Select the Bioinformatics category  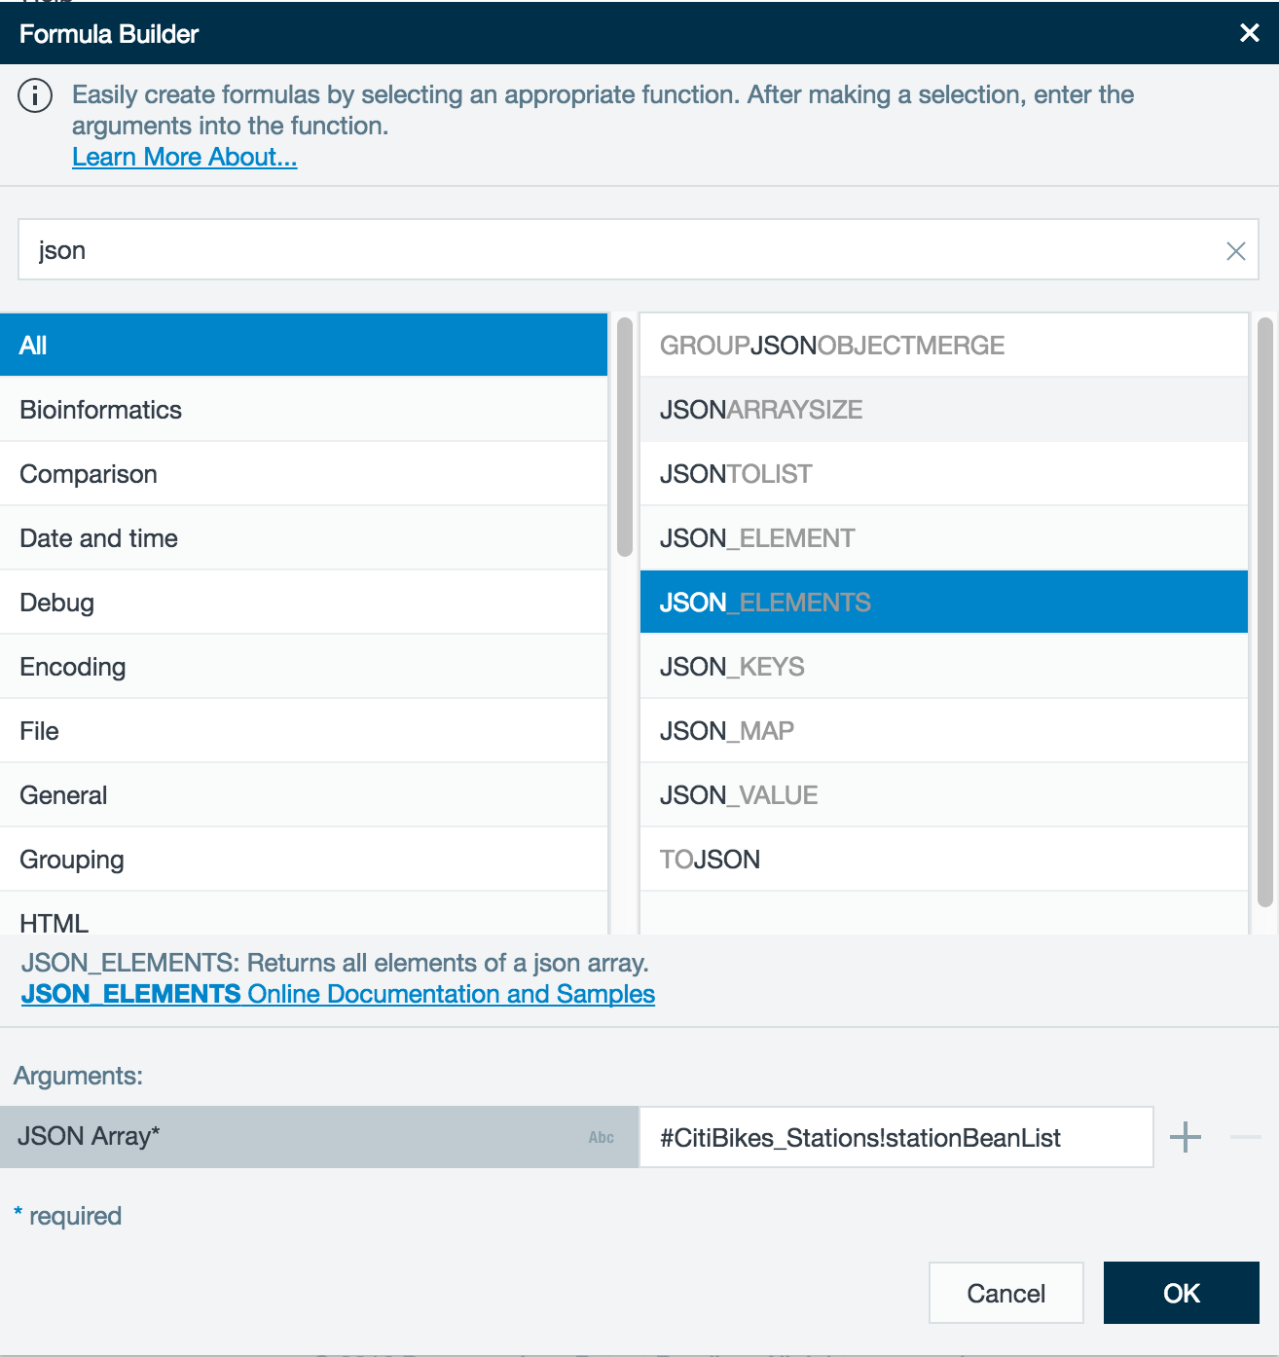pos(304,410)
